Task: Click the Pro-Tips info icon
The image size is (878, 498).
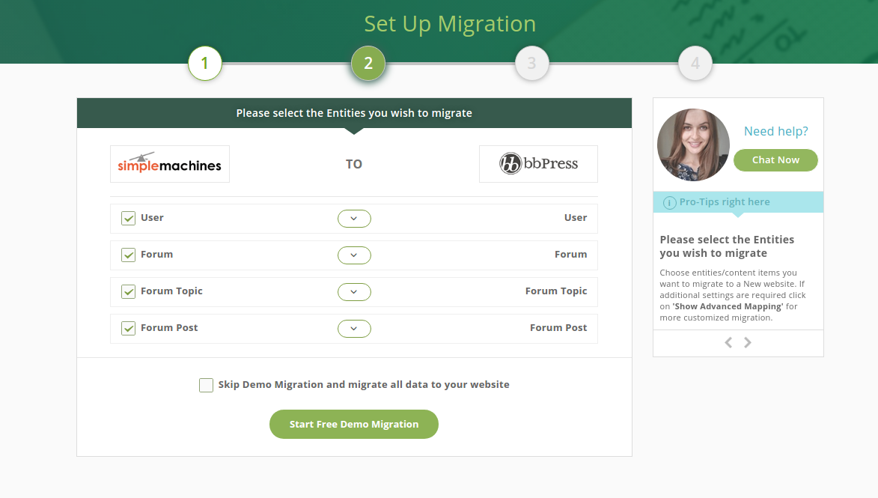Action: pos(669,203)
